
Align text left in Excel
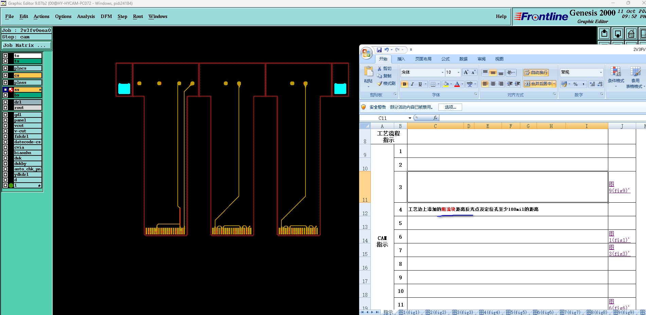[485, 84]
